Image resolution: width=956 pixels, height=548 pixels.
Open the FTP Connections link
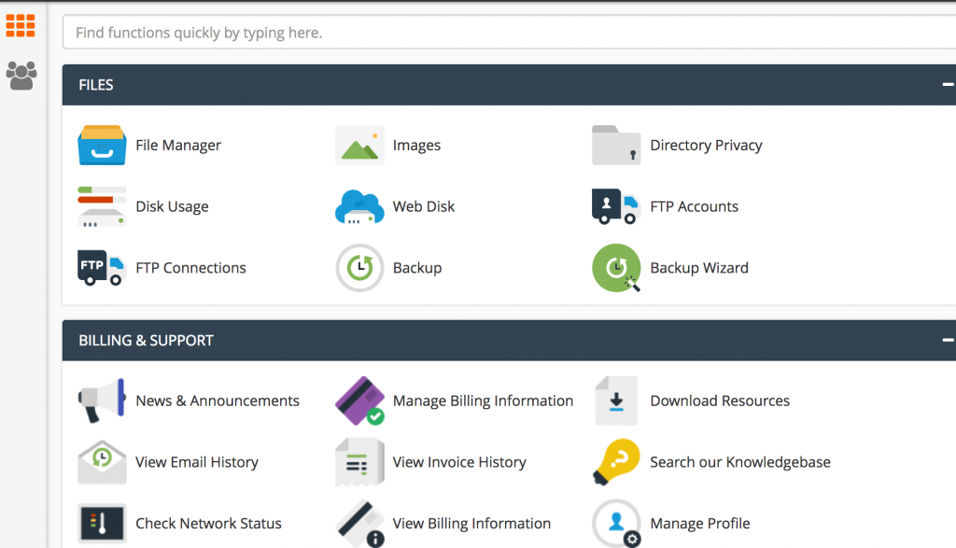coord(190,268)
